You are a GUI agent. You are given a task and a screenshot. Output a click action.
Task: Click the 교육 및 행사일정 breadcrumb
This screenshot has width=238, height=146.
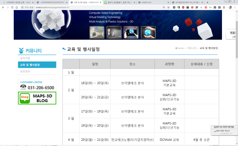coord(208,48)
